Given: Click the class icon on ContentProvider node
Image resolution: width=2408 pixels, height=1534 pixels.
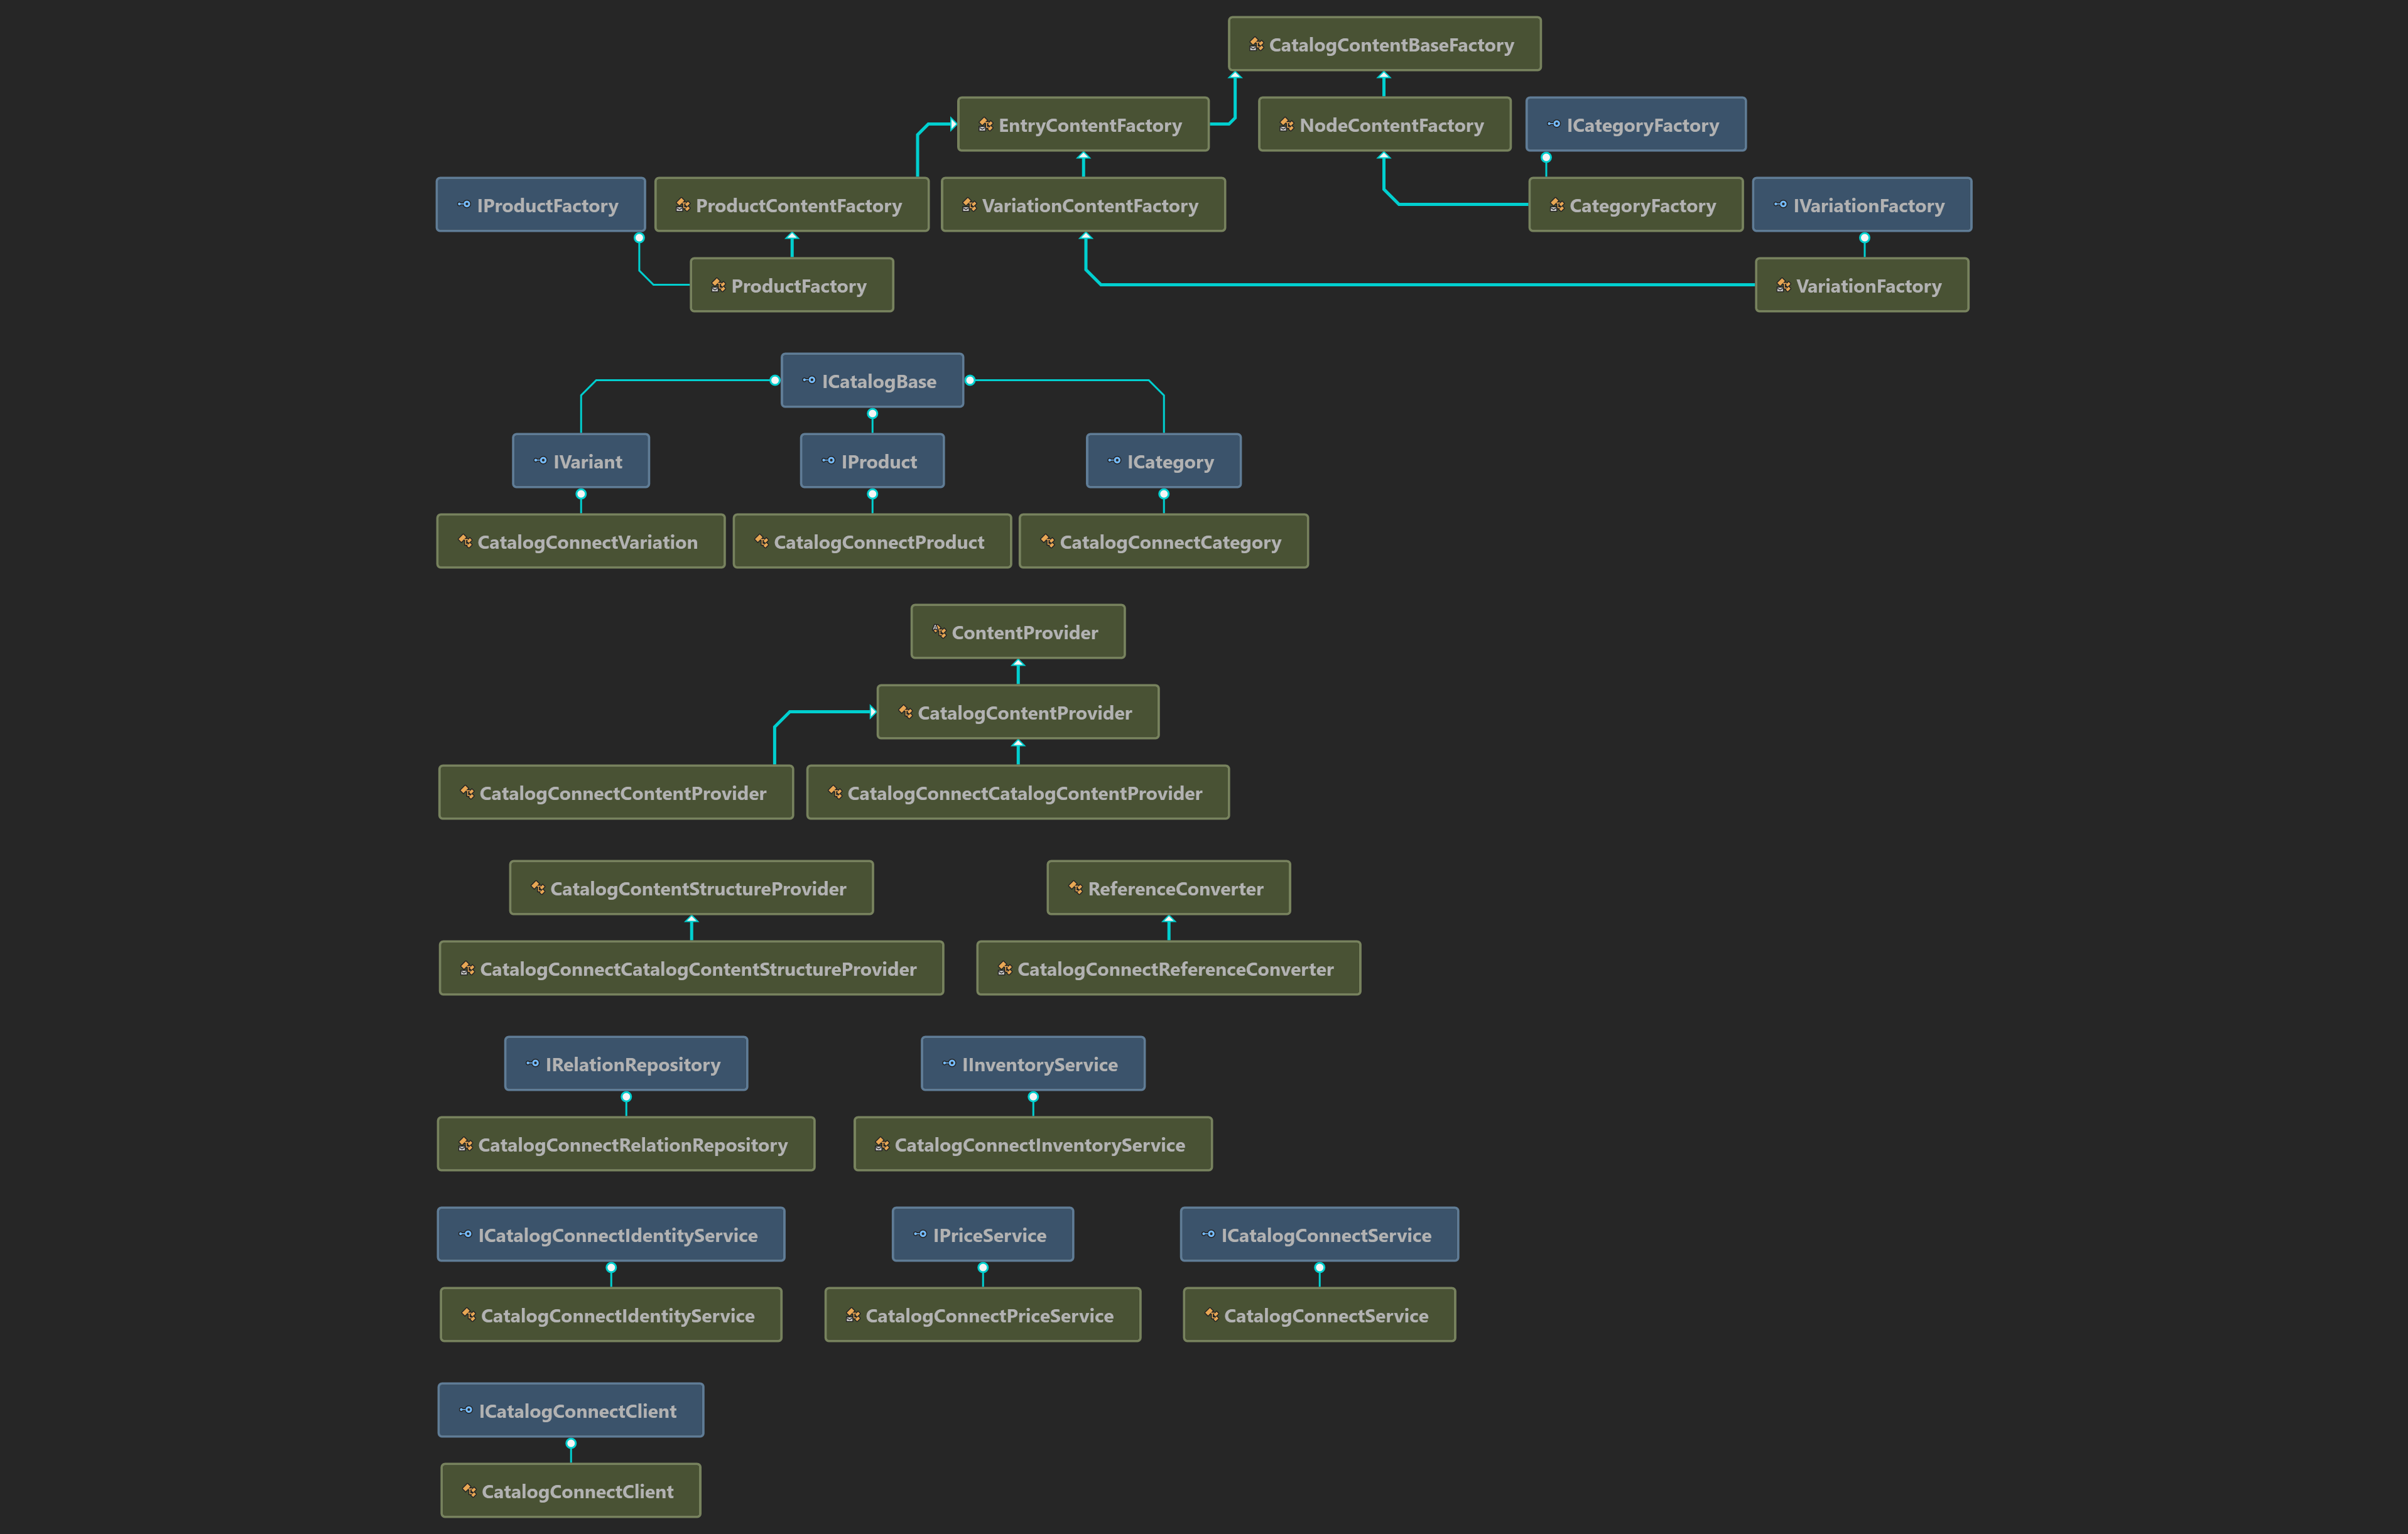Looking at the screenshot, I should 939,631.
